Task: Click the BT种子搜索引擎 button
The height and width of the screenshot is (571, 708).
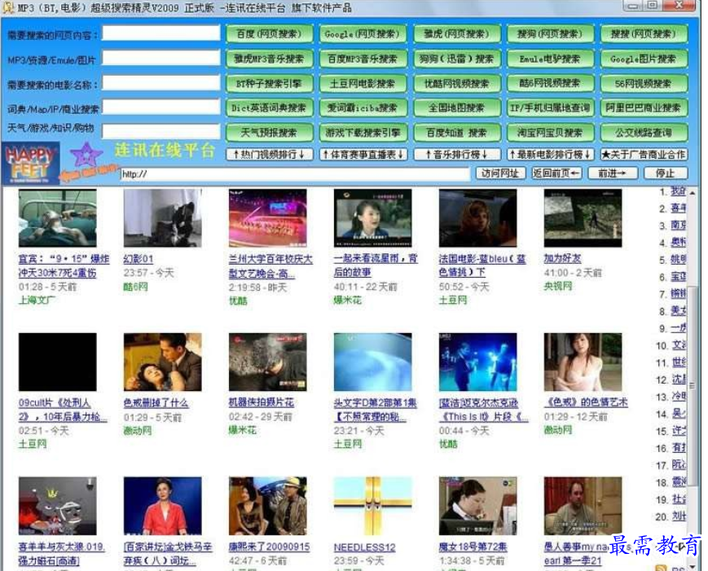Action: coord(269,84)
